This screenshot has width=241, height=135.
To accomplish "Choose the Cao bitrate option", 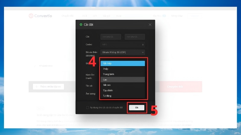I will coord(123,79).
